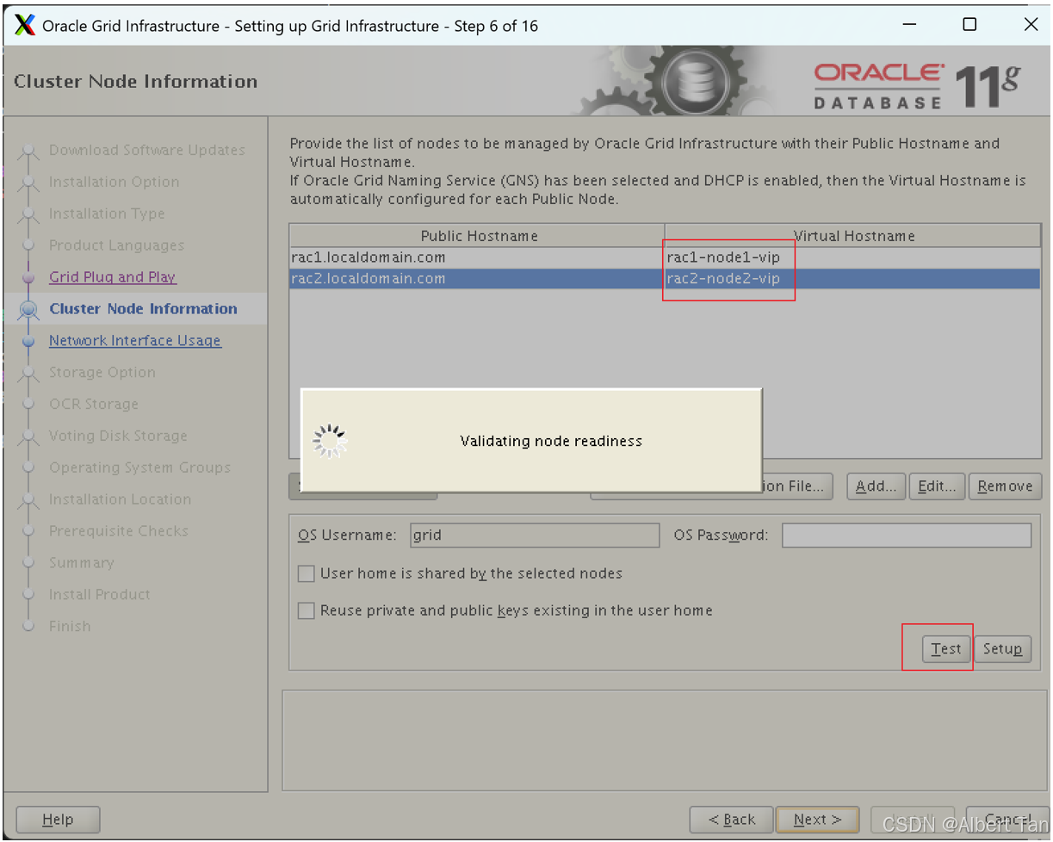1053x842 pixels.
Task: Click the Finish step
Action: pyautogui.click(x=70, y=627)
